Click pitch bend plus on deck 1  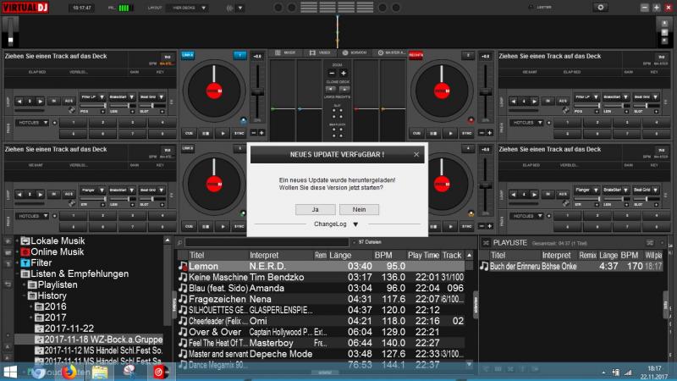tap(261, 133)
